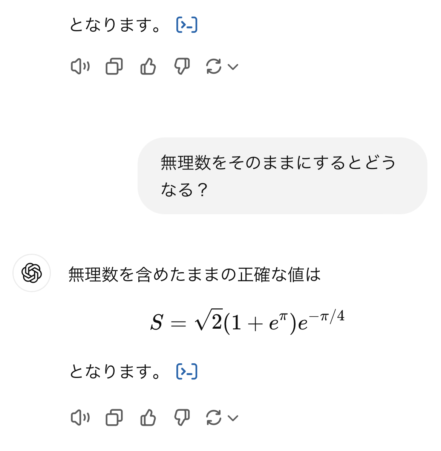Give thumbs up to the formula response
The width and height of the screenshot is (441, 451).
[x=148, y=417]
